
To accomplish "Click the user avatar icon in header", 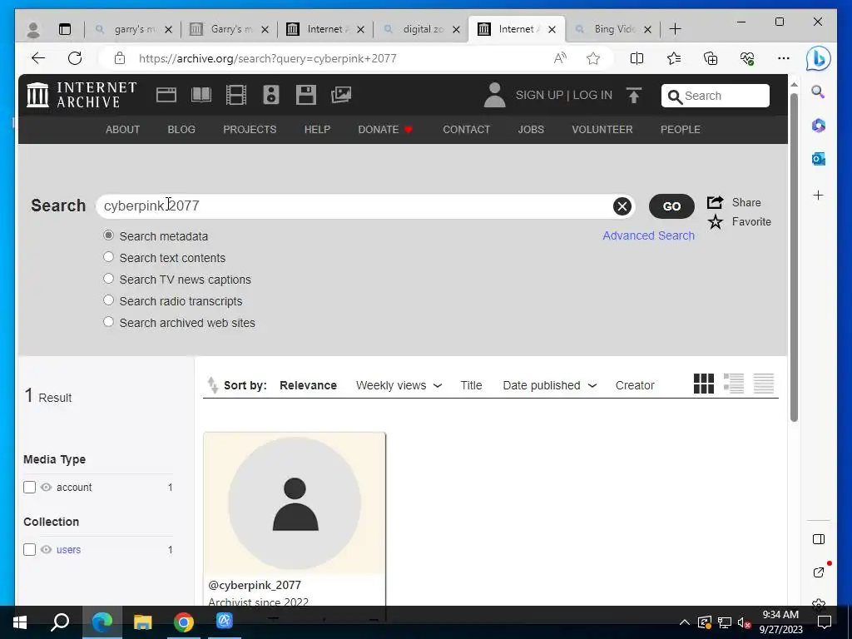I will click(x=494, y=95).
